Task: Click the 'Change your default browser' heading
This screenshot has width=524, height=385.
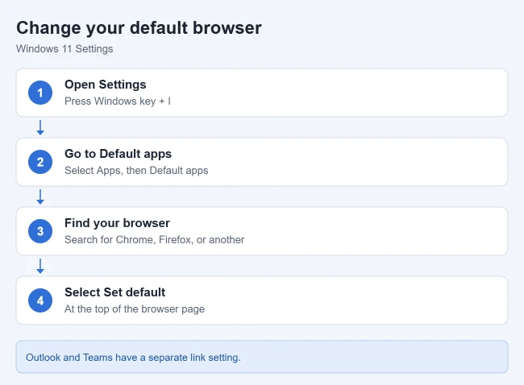Action: pos(139,28)
